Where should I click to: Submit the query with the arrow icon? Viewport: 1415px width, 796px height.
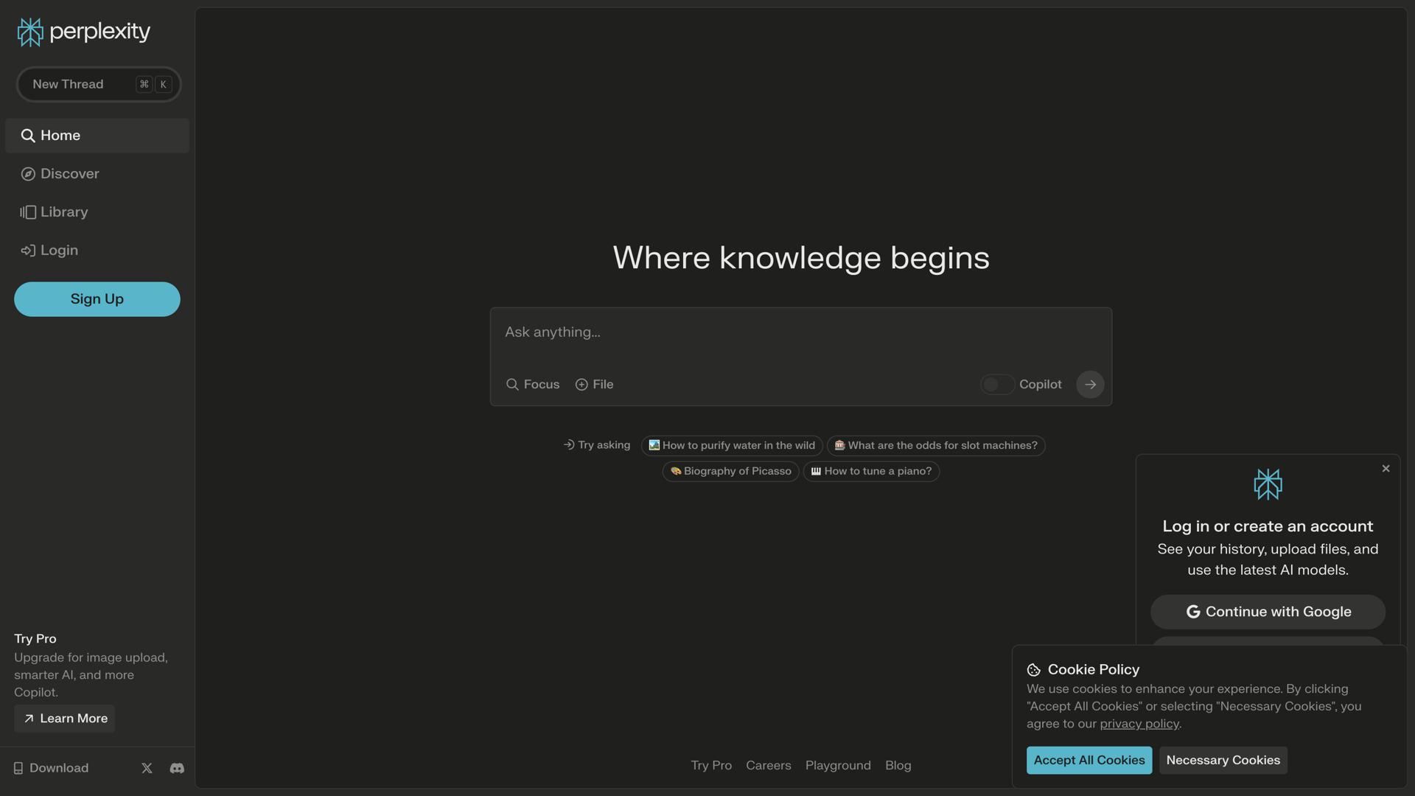(x=1090, y=384)
